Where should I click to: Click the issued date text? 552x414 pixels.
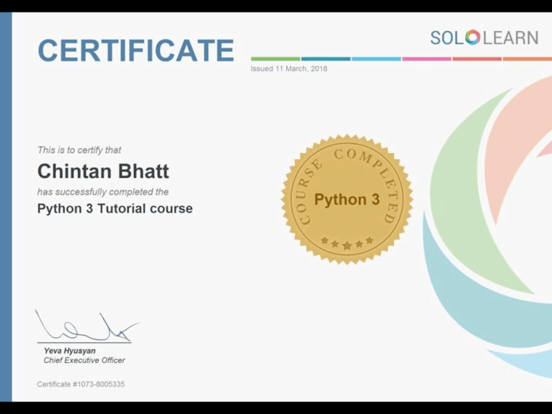288,68
